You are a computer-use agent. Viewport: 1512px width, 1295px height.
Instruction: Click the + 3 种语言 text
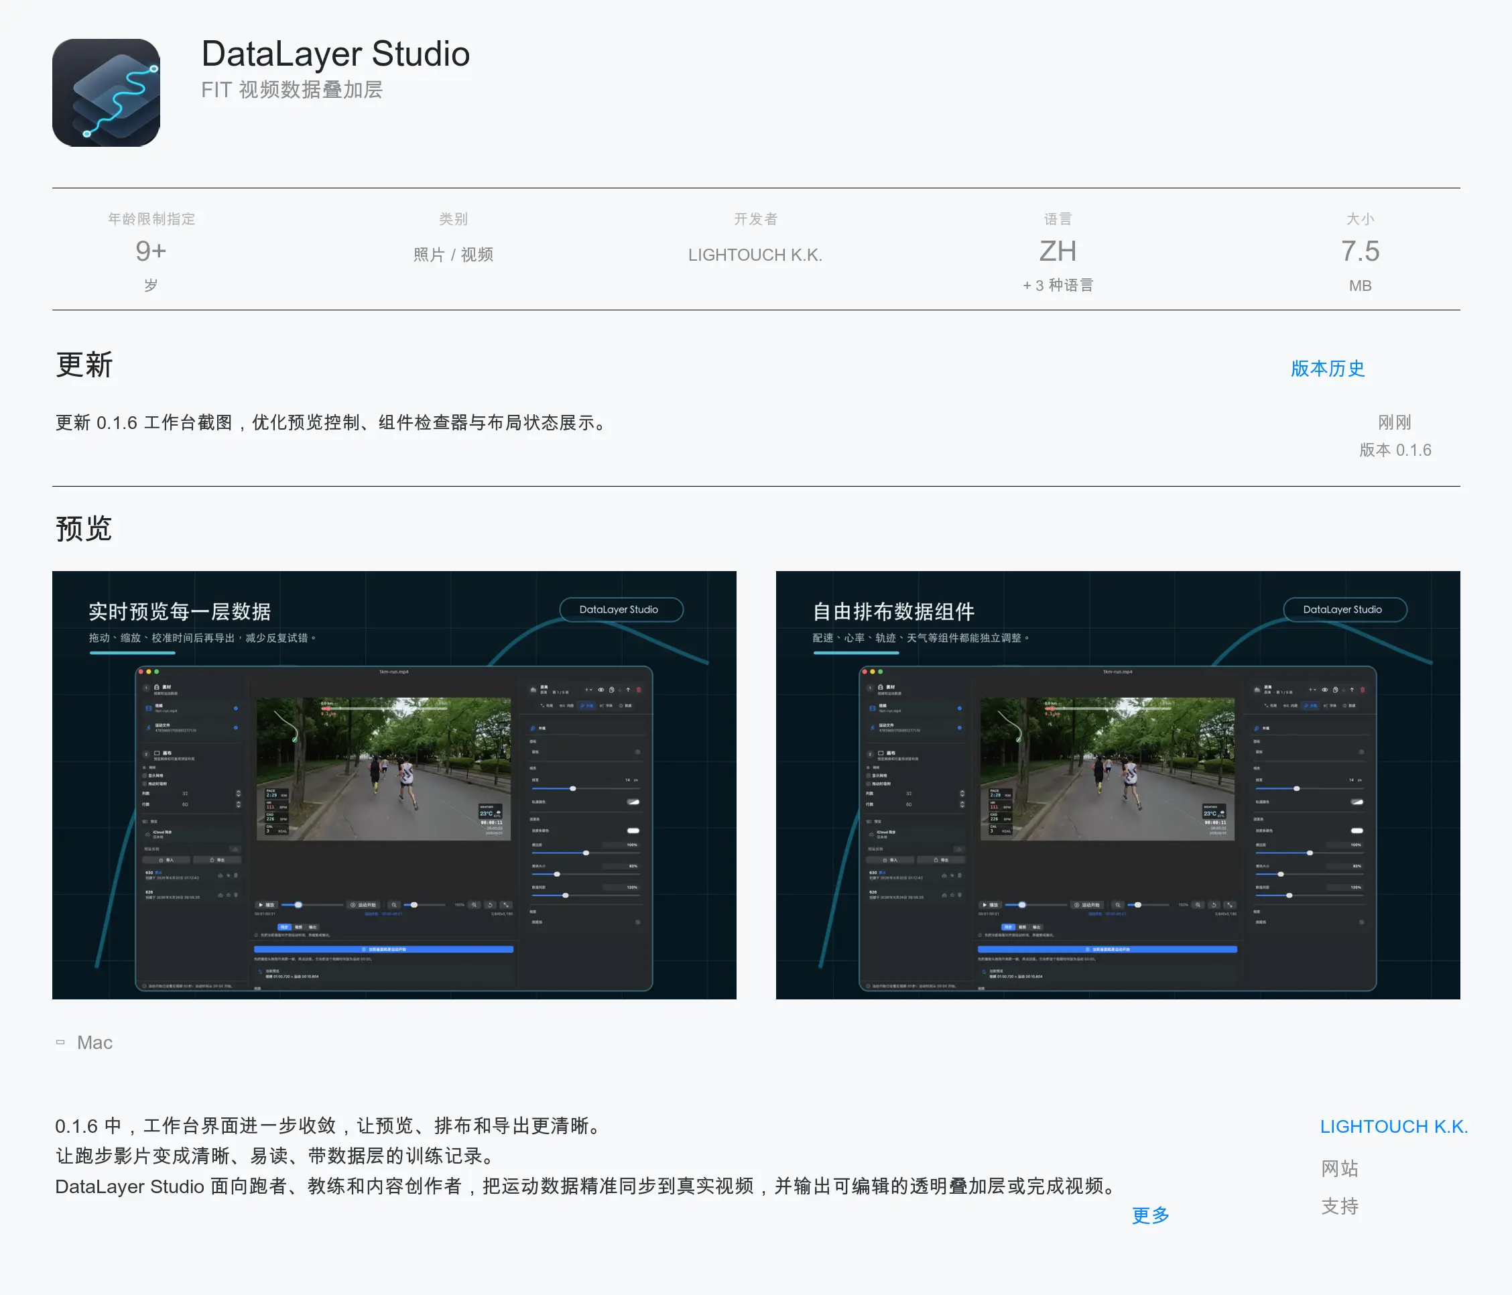tap(1058, 286)
